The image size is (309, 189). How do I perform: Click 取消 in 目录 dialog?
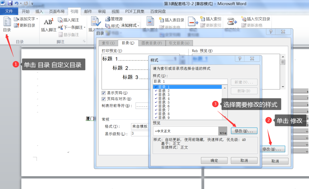(275, 161)
